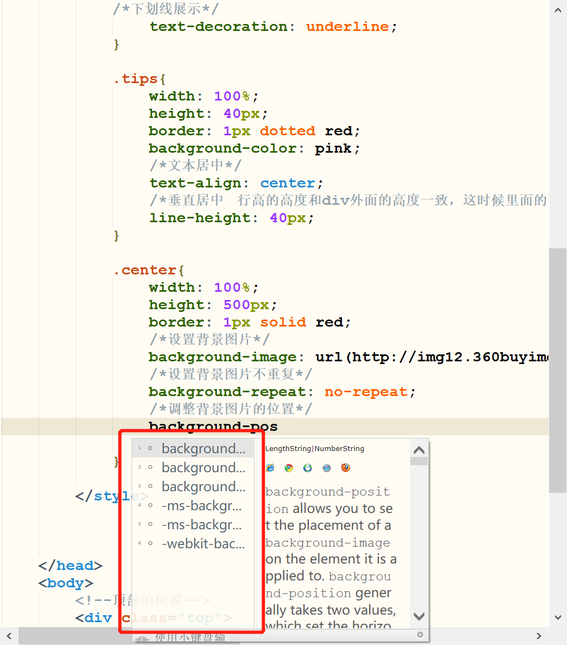
Task: Select suggestion number 5 '-ms-backgr...'
Action: pos(192,524)
